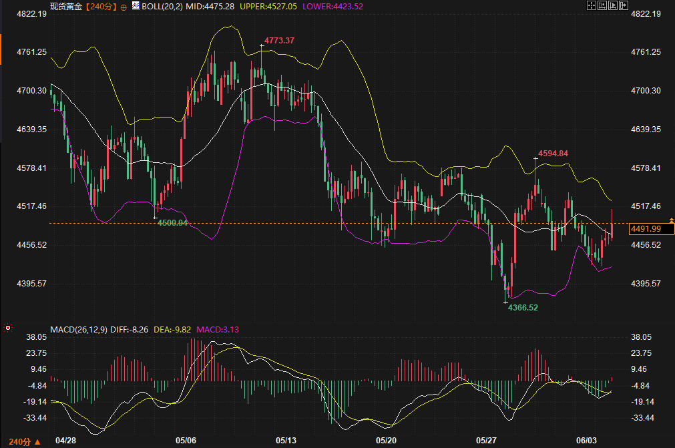Click the 4594.84 peak price label
Viewport: 675px width, 448px height.
click(553, 153)
